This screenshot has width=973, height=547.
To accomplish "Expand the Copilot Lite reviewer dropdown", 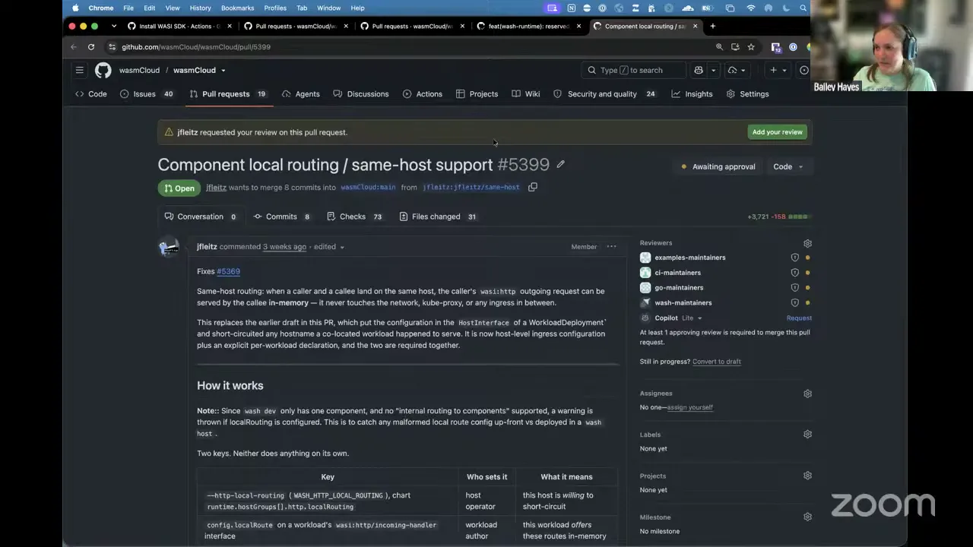I will 699,318.
